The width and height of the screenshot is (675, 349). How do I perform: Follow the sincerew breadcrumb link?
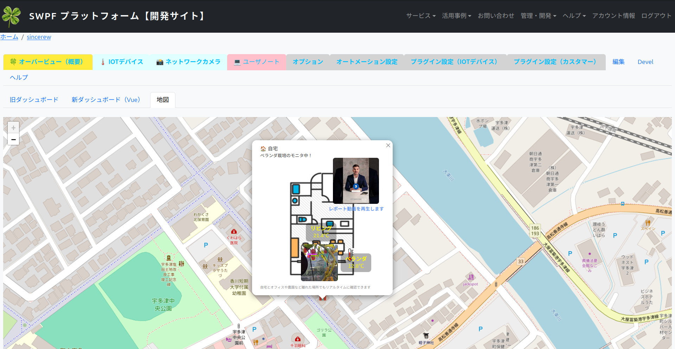[39, 37]
